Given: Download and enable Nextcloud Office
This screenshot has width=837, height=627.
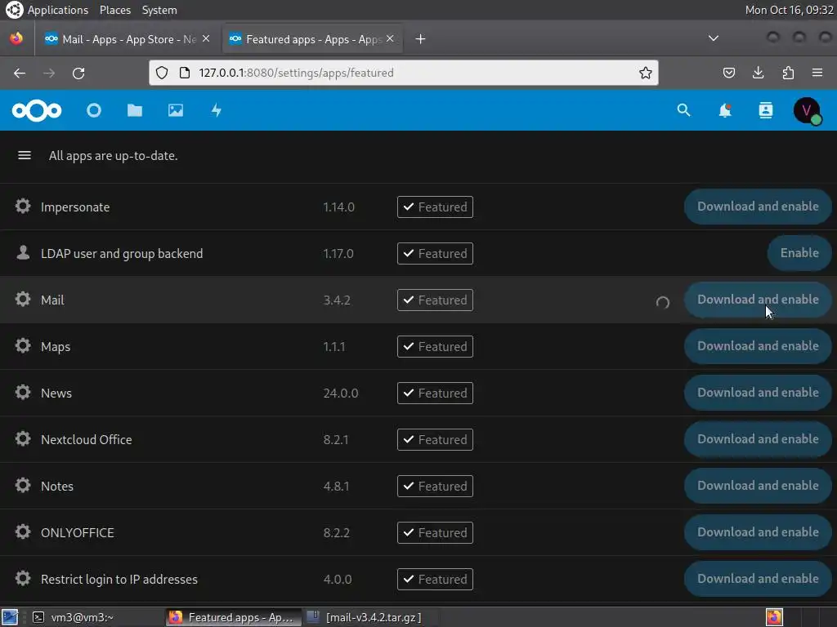Looking at the screenshot, I should click(x=758, y=438).
